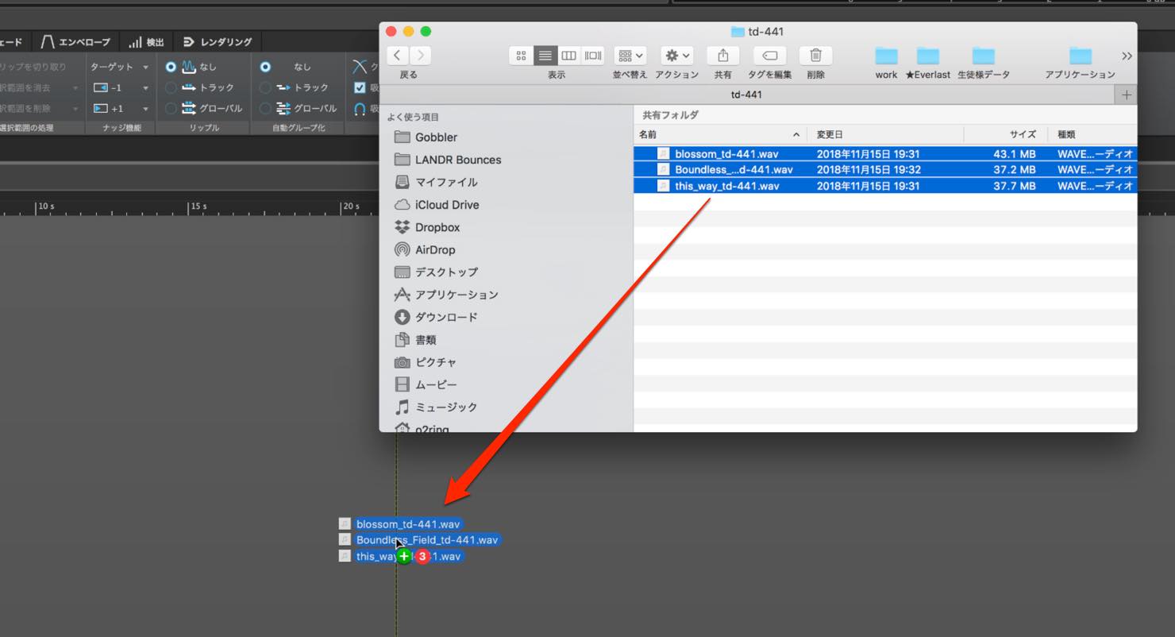The height and width of the screenshot is (637, 1175).
Task: Select the Boundless td-441.wav file row
Action: [885, 169]
